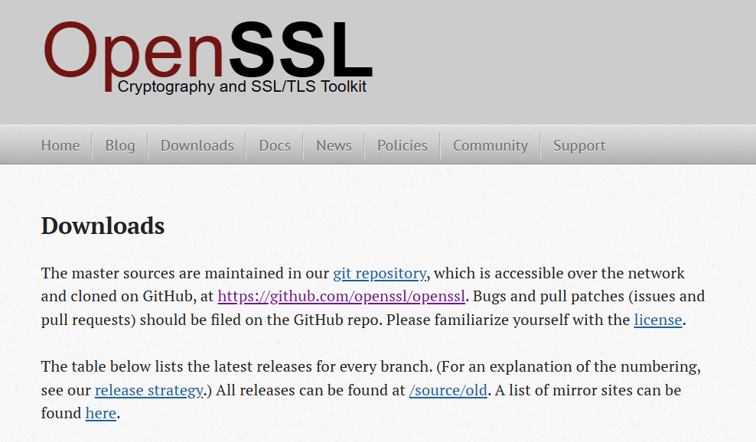Viewport: 756px width, 442px height.
Task: Open the Policies navigation item
Action: tap(402, 145)
